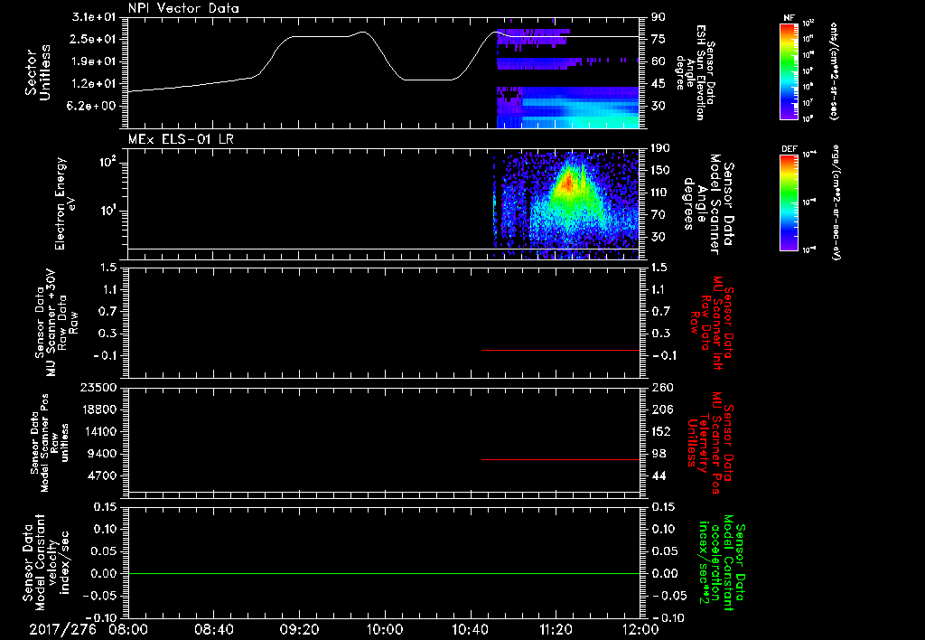Click the "11:20" time axis label

[x=556, y=629]
